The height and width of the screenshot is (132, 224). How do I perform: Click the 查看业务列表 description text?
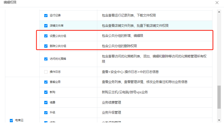coord(145,82)
